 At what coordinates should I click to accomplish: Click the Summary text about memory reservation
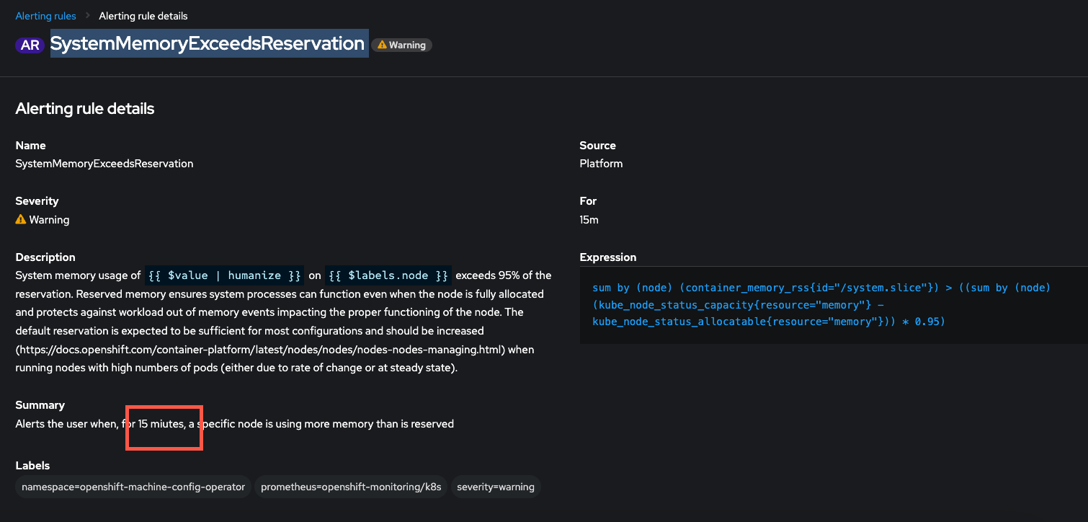234,423
